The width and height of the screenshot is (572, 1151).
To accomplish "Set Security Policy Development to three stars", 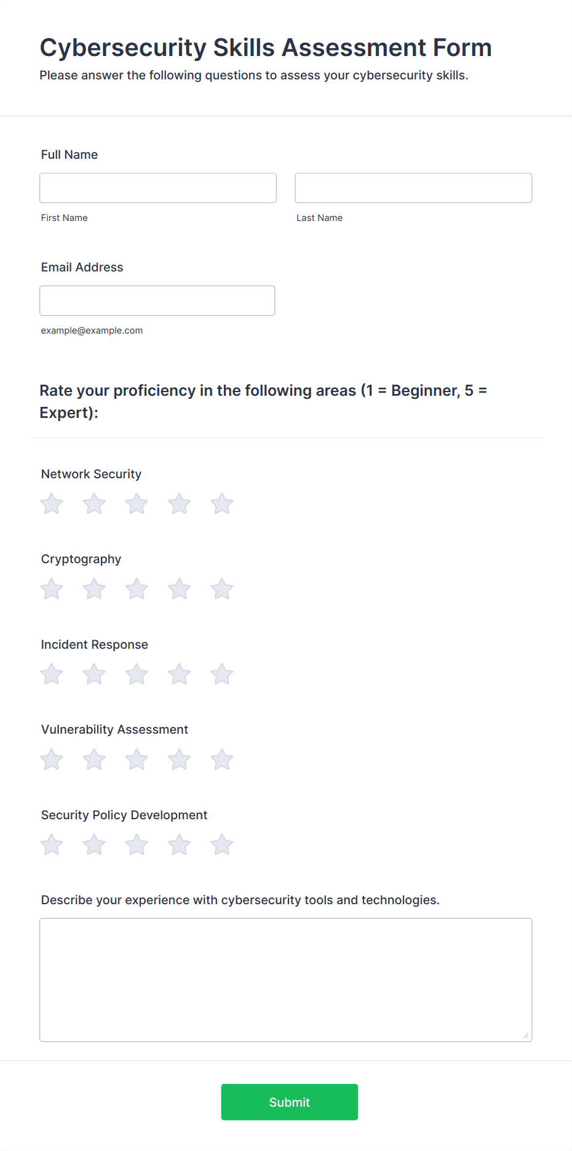I will pyautogui.click(x=137, y=845).
